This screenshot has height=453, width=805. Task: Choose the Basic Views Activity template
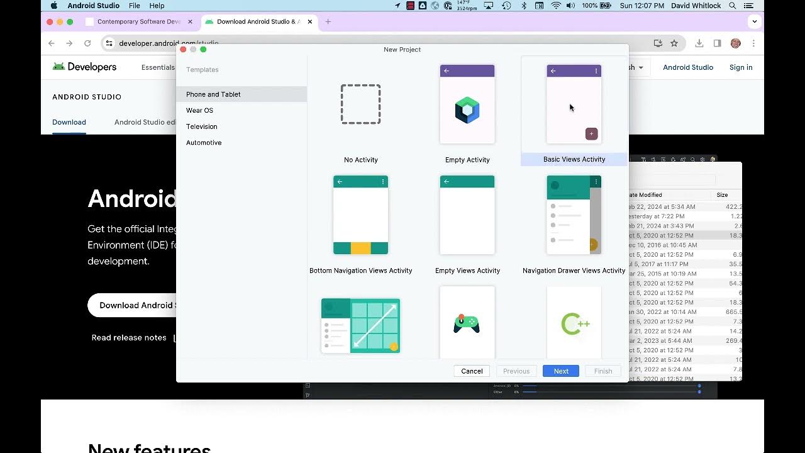(574, 111)
